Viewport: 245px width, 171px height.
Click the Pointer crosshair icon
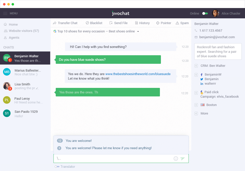tap(158, 23)
